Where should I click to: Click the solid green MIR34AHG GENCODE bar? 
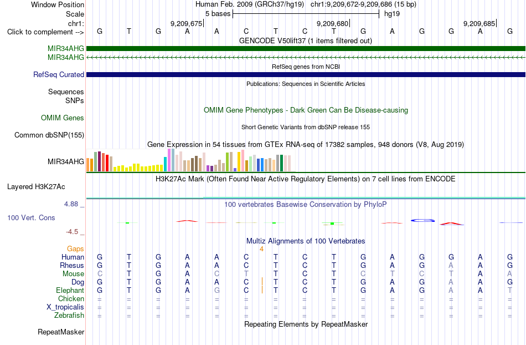[306, 49]
